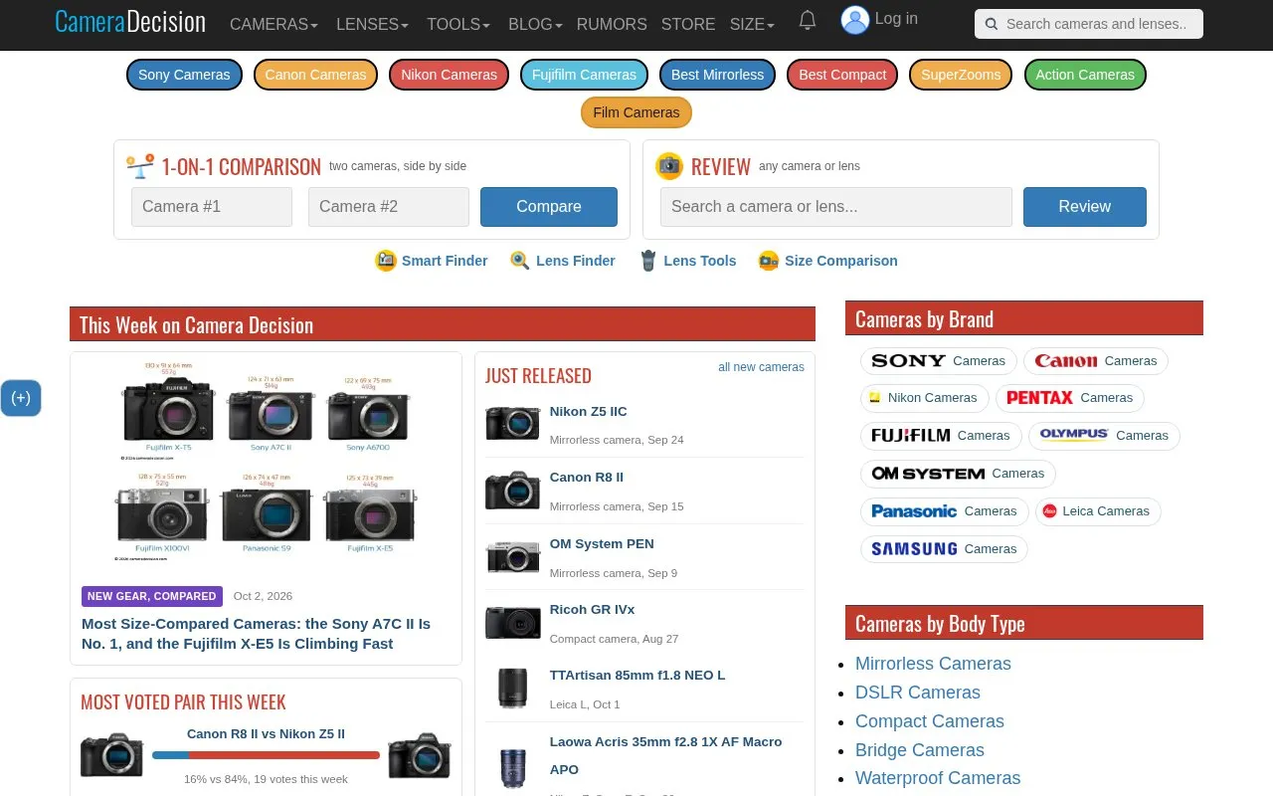1273x796 pixels.
Task: Expand the side (+) panel tab
Action: [21, 398]
